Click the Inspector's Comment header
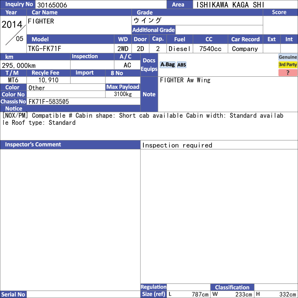The height and width of the screenshot is (298, 298). click(70, 145)
